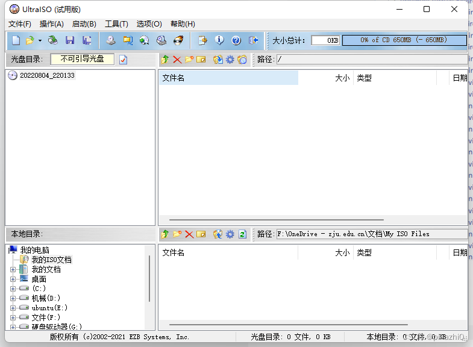This screenshot has width=473, height=347.
Task: Click the yellow folder-with-monitor toolbar icon
Action: [x=128, y=40]
